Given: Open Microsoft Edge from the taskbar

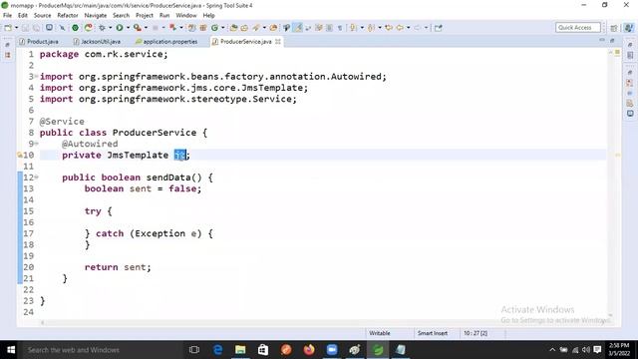Looking at the screenshot, I should click(218, 350).
